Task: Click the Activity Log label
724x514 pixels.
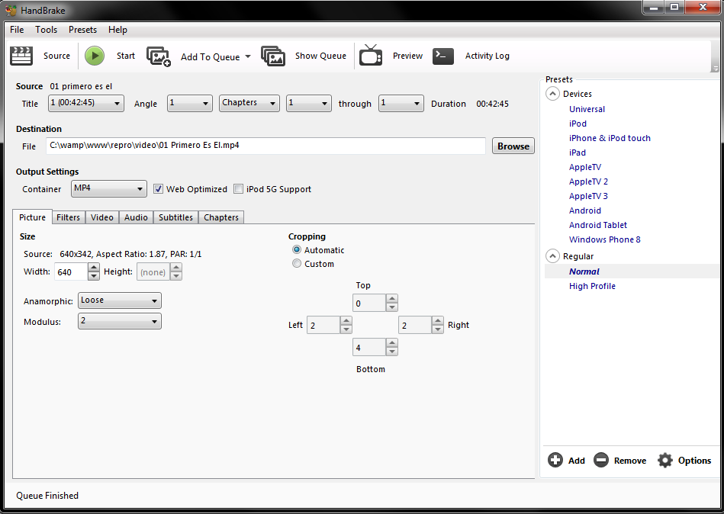Action: 487,56
